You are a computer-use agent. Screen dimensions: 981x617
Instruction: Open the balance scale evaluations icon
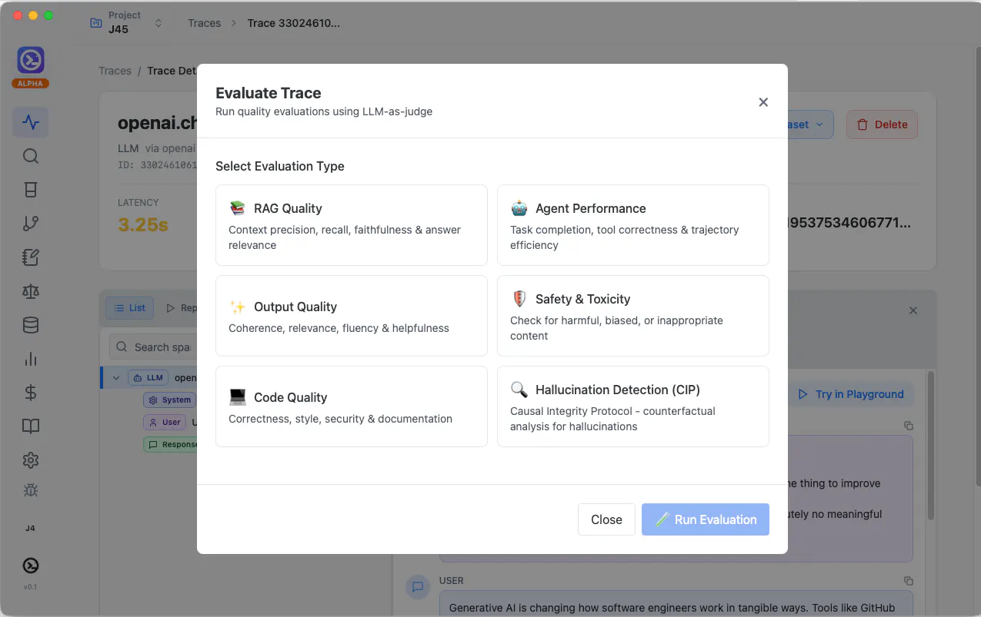[x=31, y=291]
